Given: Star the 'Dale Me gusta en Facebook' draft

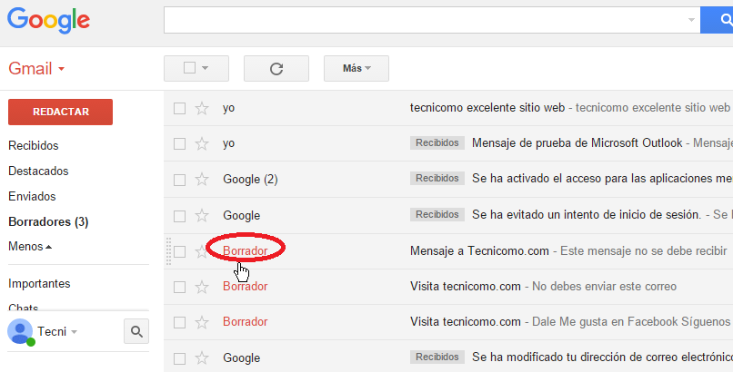Looking at the screenshot, I should point(202,322).
